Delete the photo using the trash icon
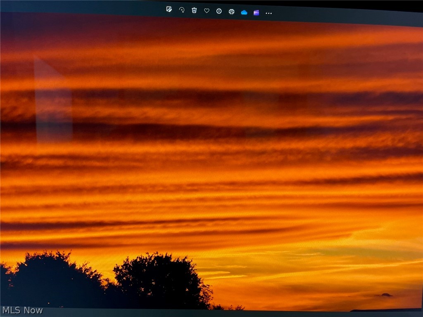Viewport: 423px width, 317px height. coord(194,10)
